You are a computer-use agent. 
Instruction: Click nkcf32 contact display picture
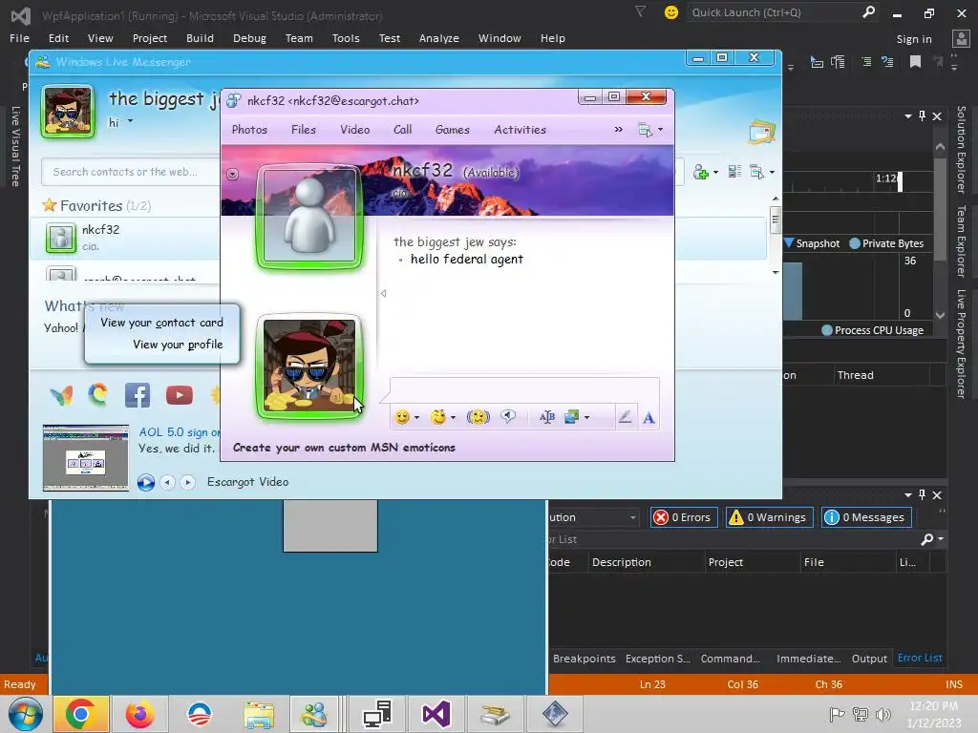click(309, 217)
